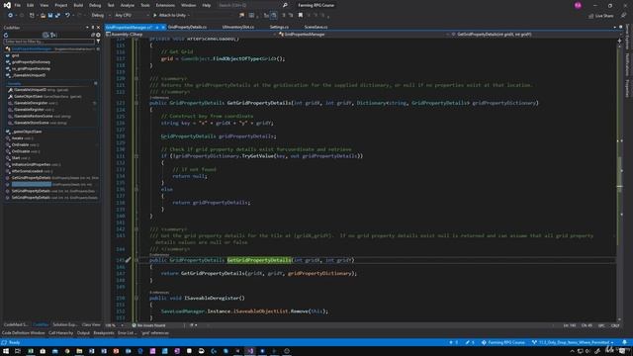The width and height of the screenshot is (633, 356).
Task: Open the GridPropertiesManager class navigation dropdown
Action: click(x=363, y=35)
